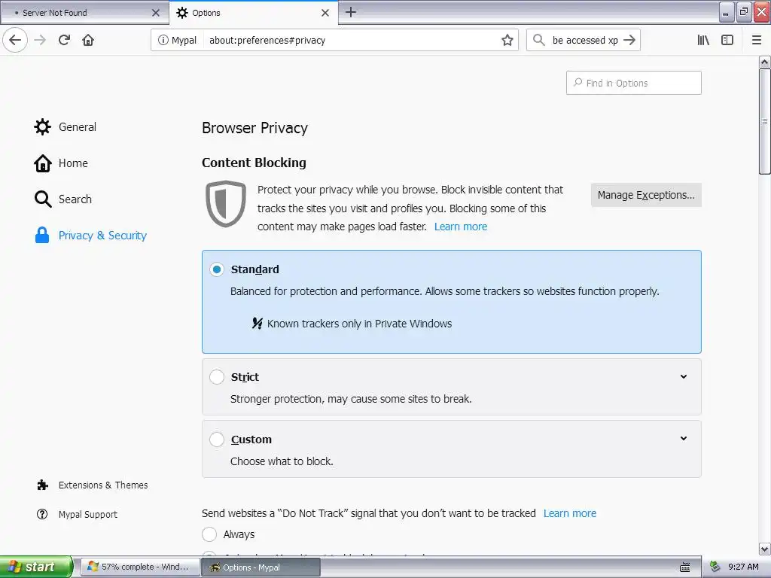Open the Do Not Track Learn more link

click(570, 513)
